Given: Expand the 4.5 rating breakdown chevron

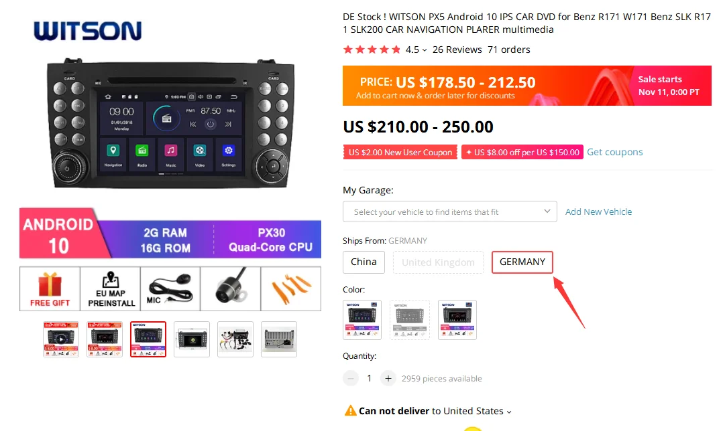Looking at the screenshot, I should (x=425, y=50).
